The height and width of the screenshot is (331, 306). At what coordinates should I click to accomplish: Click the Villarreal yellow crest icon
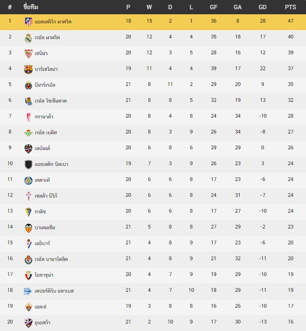(x=28, y=85)
